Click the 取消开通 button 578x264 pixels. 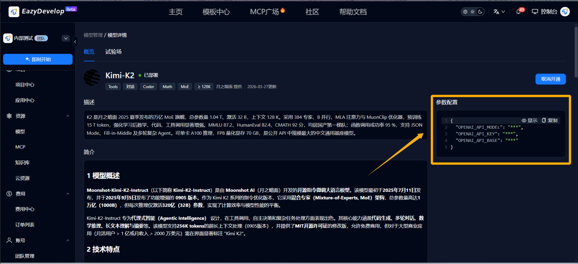point(550,79)
